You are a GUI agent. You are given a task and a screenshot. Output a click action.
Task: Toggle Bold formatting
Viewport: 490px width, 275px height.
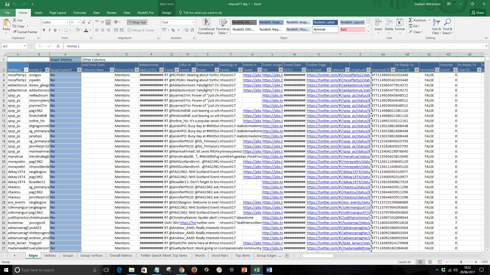(x=44, y=30)
